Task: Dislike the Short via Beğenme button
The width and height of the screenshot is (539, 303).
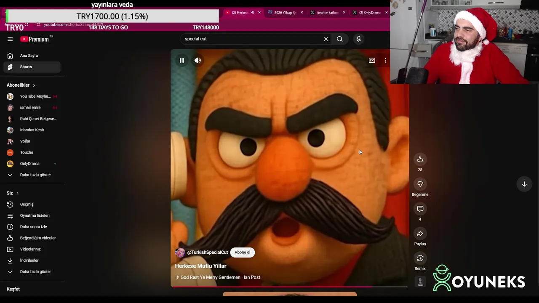Action: [x=420, y=184]
